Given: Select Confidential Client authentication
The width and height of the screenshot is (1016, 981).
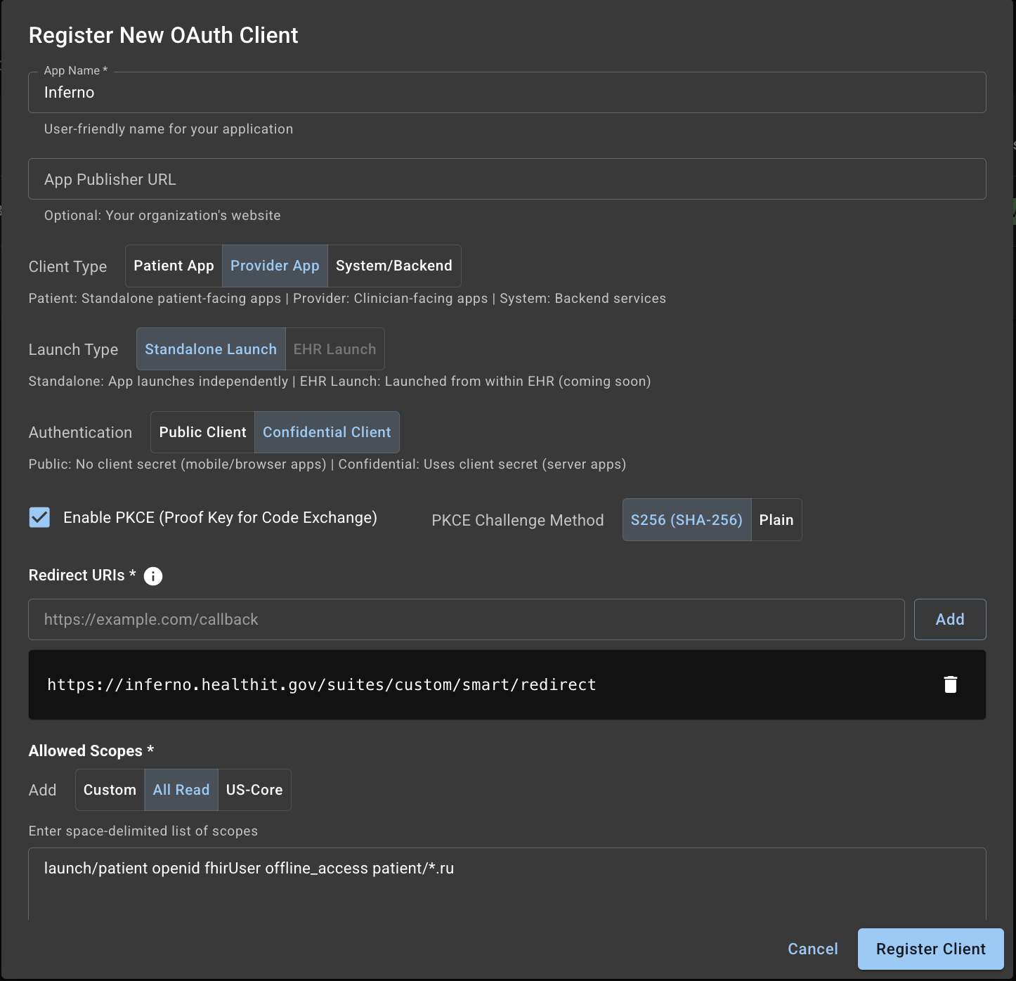Looking at the screenshot, I should [327, 432].
